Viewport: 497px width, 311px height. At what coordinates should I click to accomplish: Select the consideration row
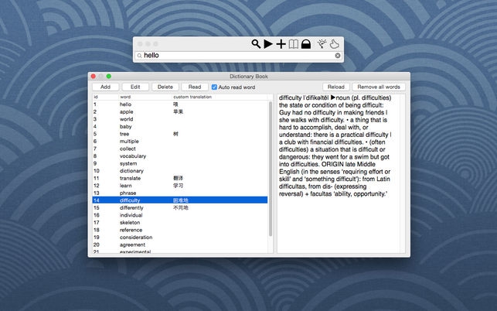(180, 238)
